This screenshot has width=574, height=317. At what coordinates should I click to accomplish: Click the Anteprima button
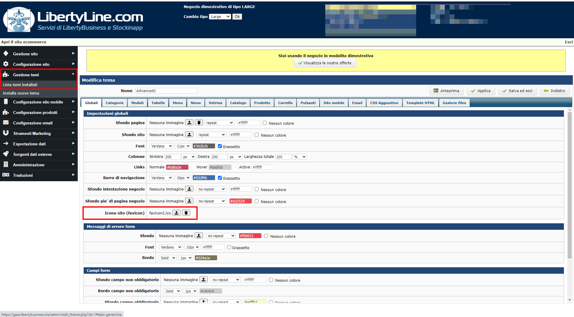(x=447, y=91)
